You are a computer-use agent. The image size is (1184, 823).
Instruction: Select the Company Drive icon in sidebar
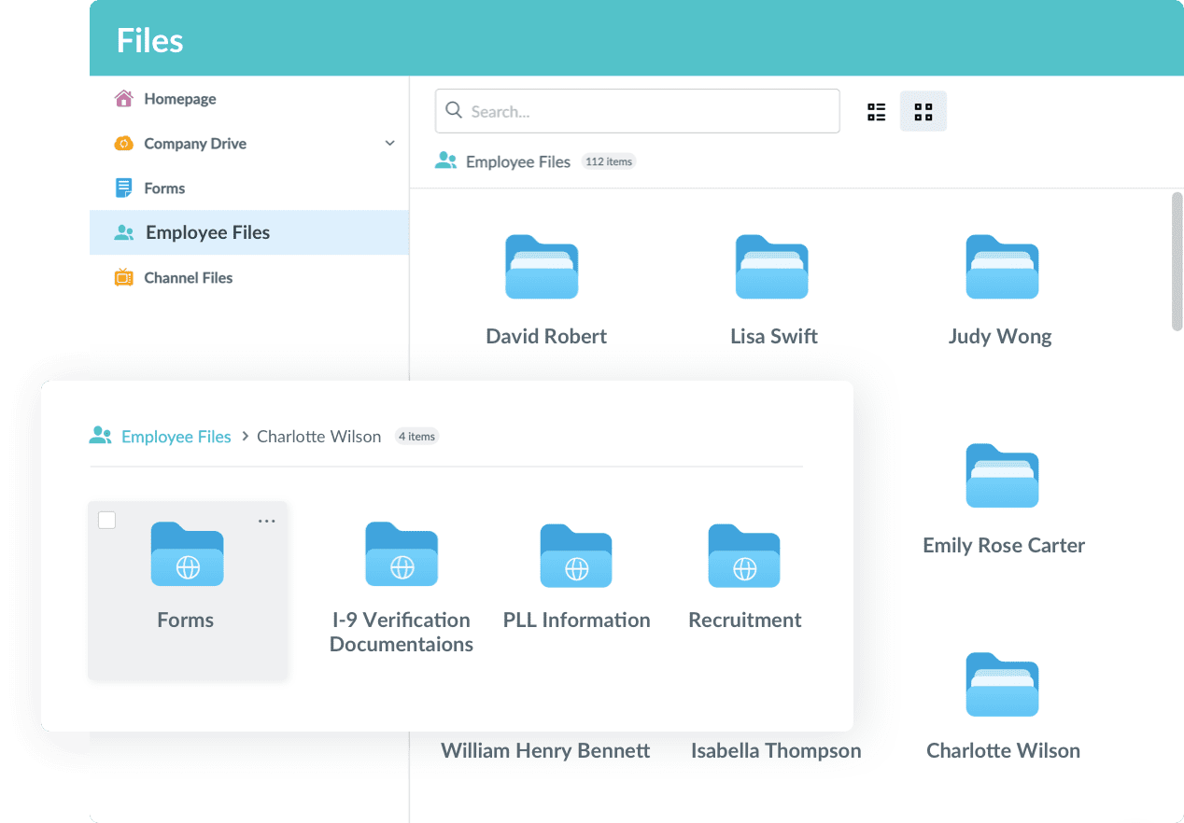pos(124,143)
